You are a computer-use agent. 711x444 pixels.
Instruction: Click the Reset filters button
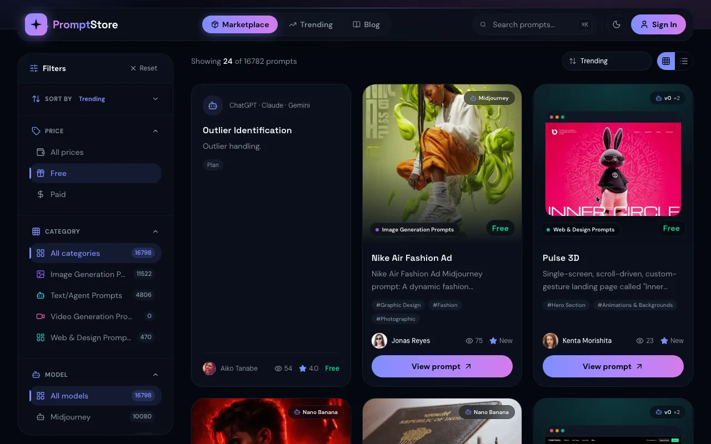(x=144, y=68)
